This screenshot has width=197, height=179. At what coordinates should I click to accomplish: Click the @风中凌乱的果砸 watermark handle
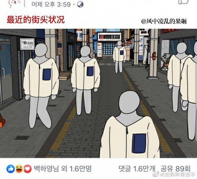coord(164,21)
